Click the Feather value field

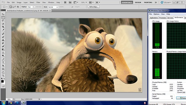click(30, 7)
